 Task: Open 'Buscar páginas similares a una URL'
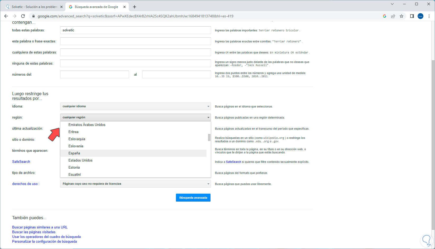click(x=40, y=227)
